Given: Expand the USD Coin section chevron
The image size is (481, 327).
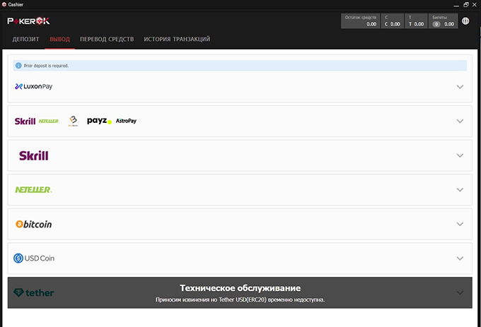Looking at the screenshot, I should pyautogui.click(x=460, y=258).
